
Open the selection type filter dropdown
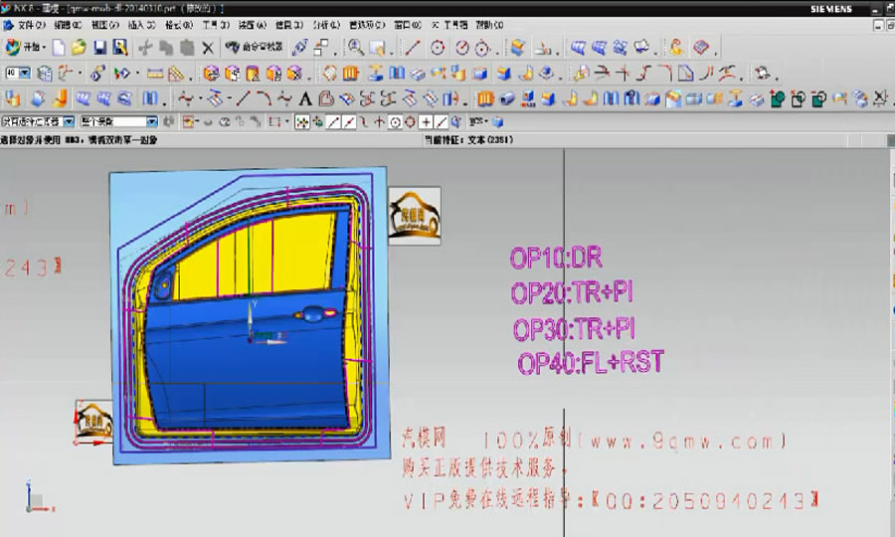point(69,121)
